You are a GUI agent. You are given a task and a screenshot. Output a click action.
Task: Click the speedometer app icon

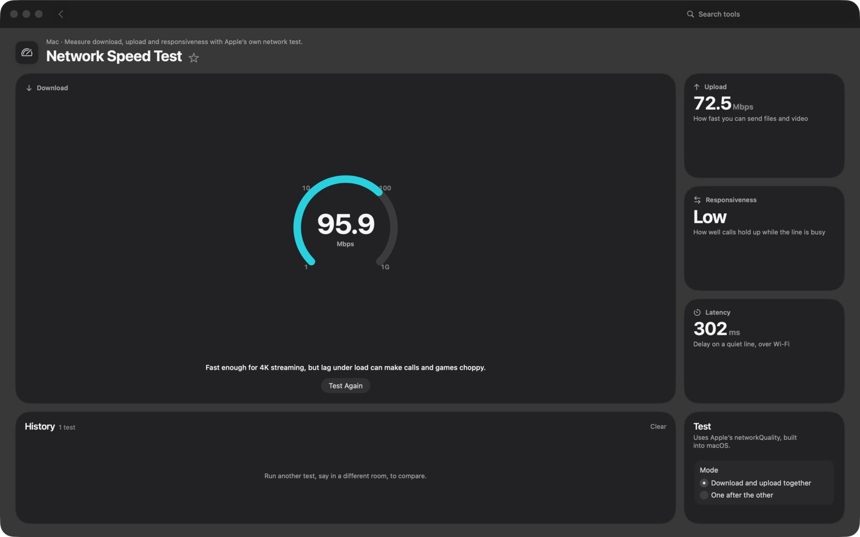[x=27, y=53]
